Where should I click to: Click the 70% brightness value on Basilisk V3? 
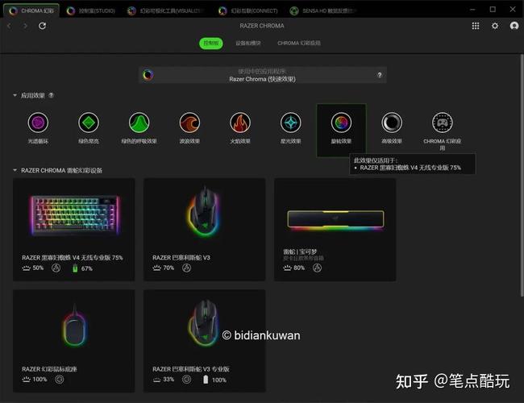point(168,268)
